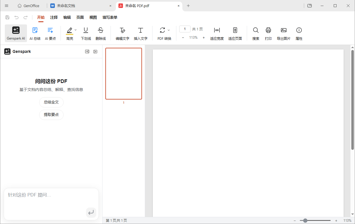
Task: Zoom out with toolbar minus button
Action: pos(183,38)
